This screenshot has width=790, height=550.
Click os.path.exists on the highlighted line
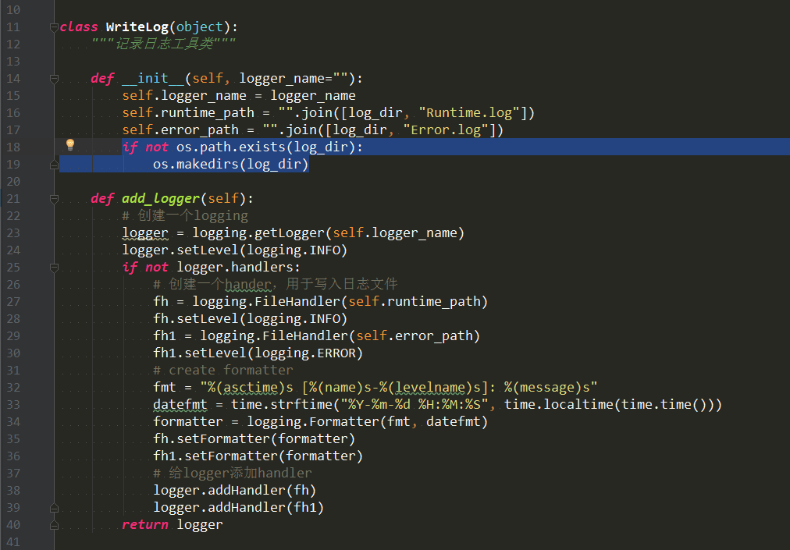click(x=231, y=147)
